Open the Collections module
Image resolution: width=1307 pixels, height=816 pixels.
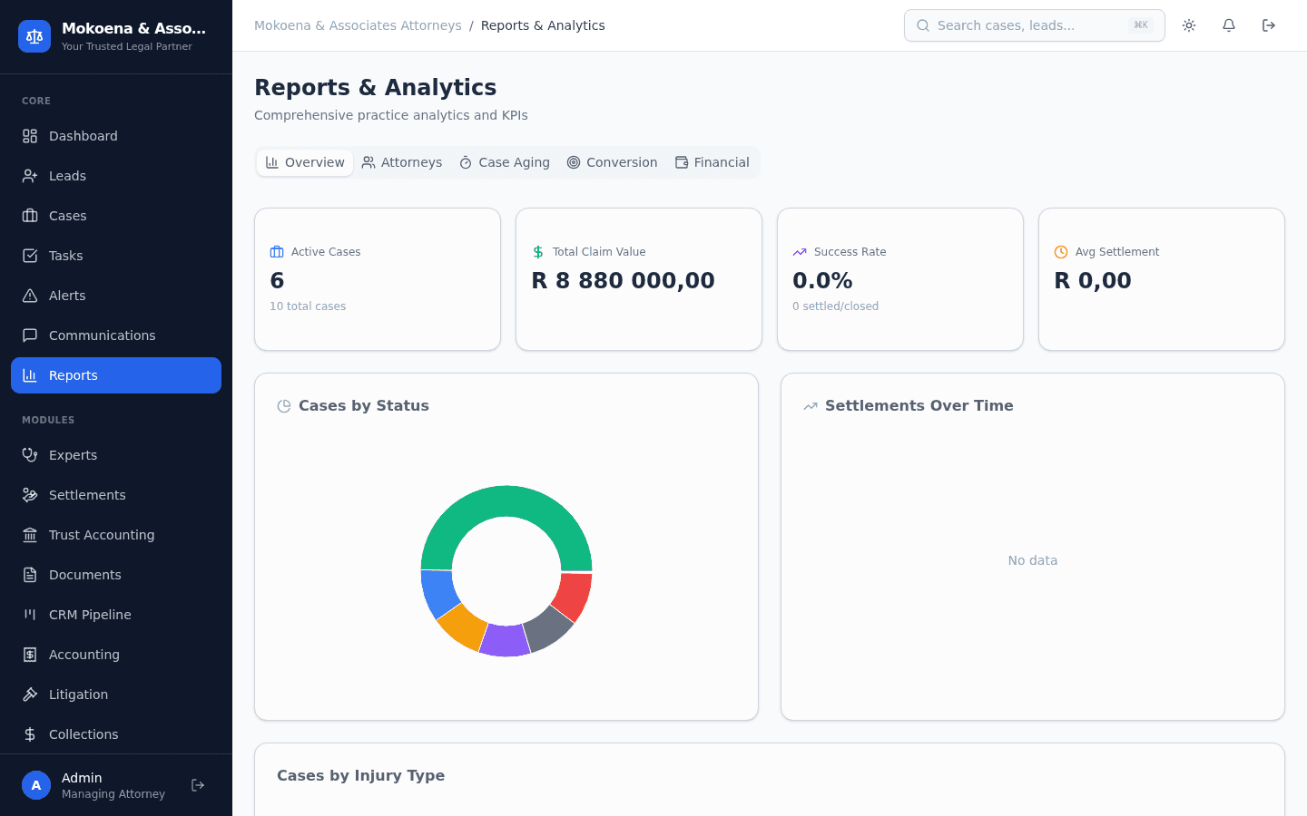[x=116, y=734]
